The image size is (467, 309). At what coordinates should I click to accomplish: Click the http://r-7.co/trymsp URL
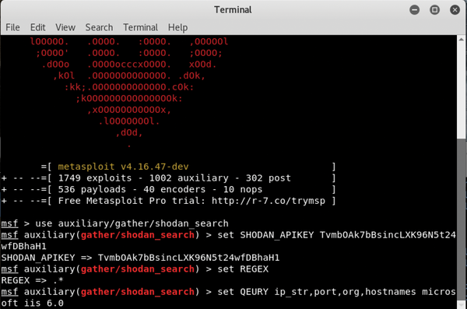(x=269, y=201)
